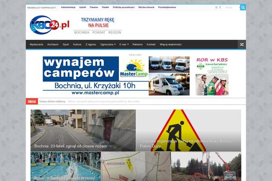272x181 pixels.
Task: Open the Przedsiębiorstwa link
Action: (167, 7)
